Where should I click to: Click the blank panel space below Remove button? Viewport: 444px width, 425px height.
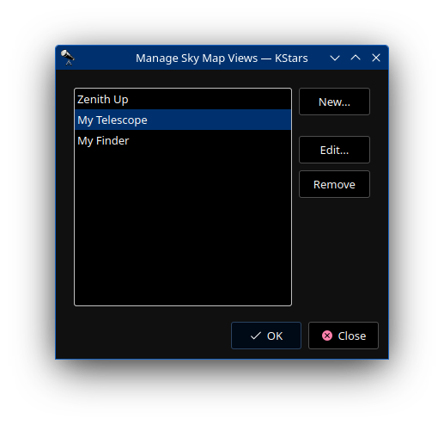pos(334,252)
